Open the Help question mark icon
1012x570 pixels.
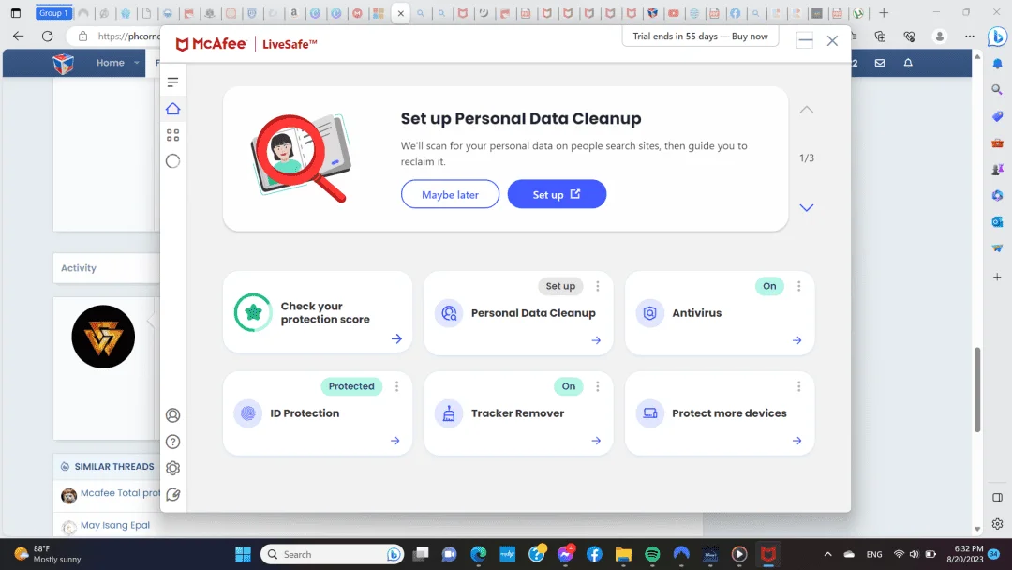pos(172,442)
